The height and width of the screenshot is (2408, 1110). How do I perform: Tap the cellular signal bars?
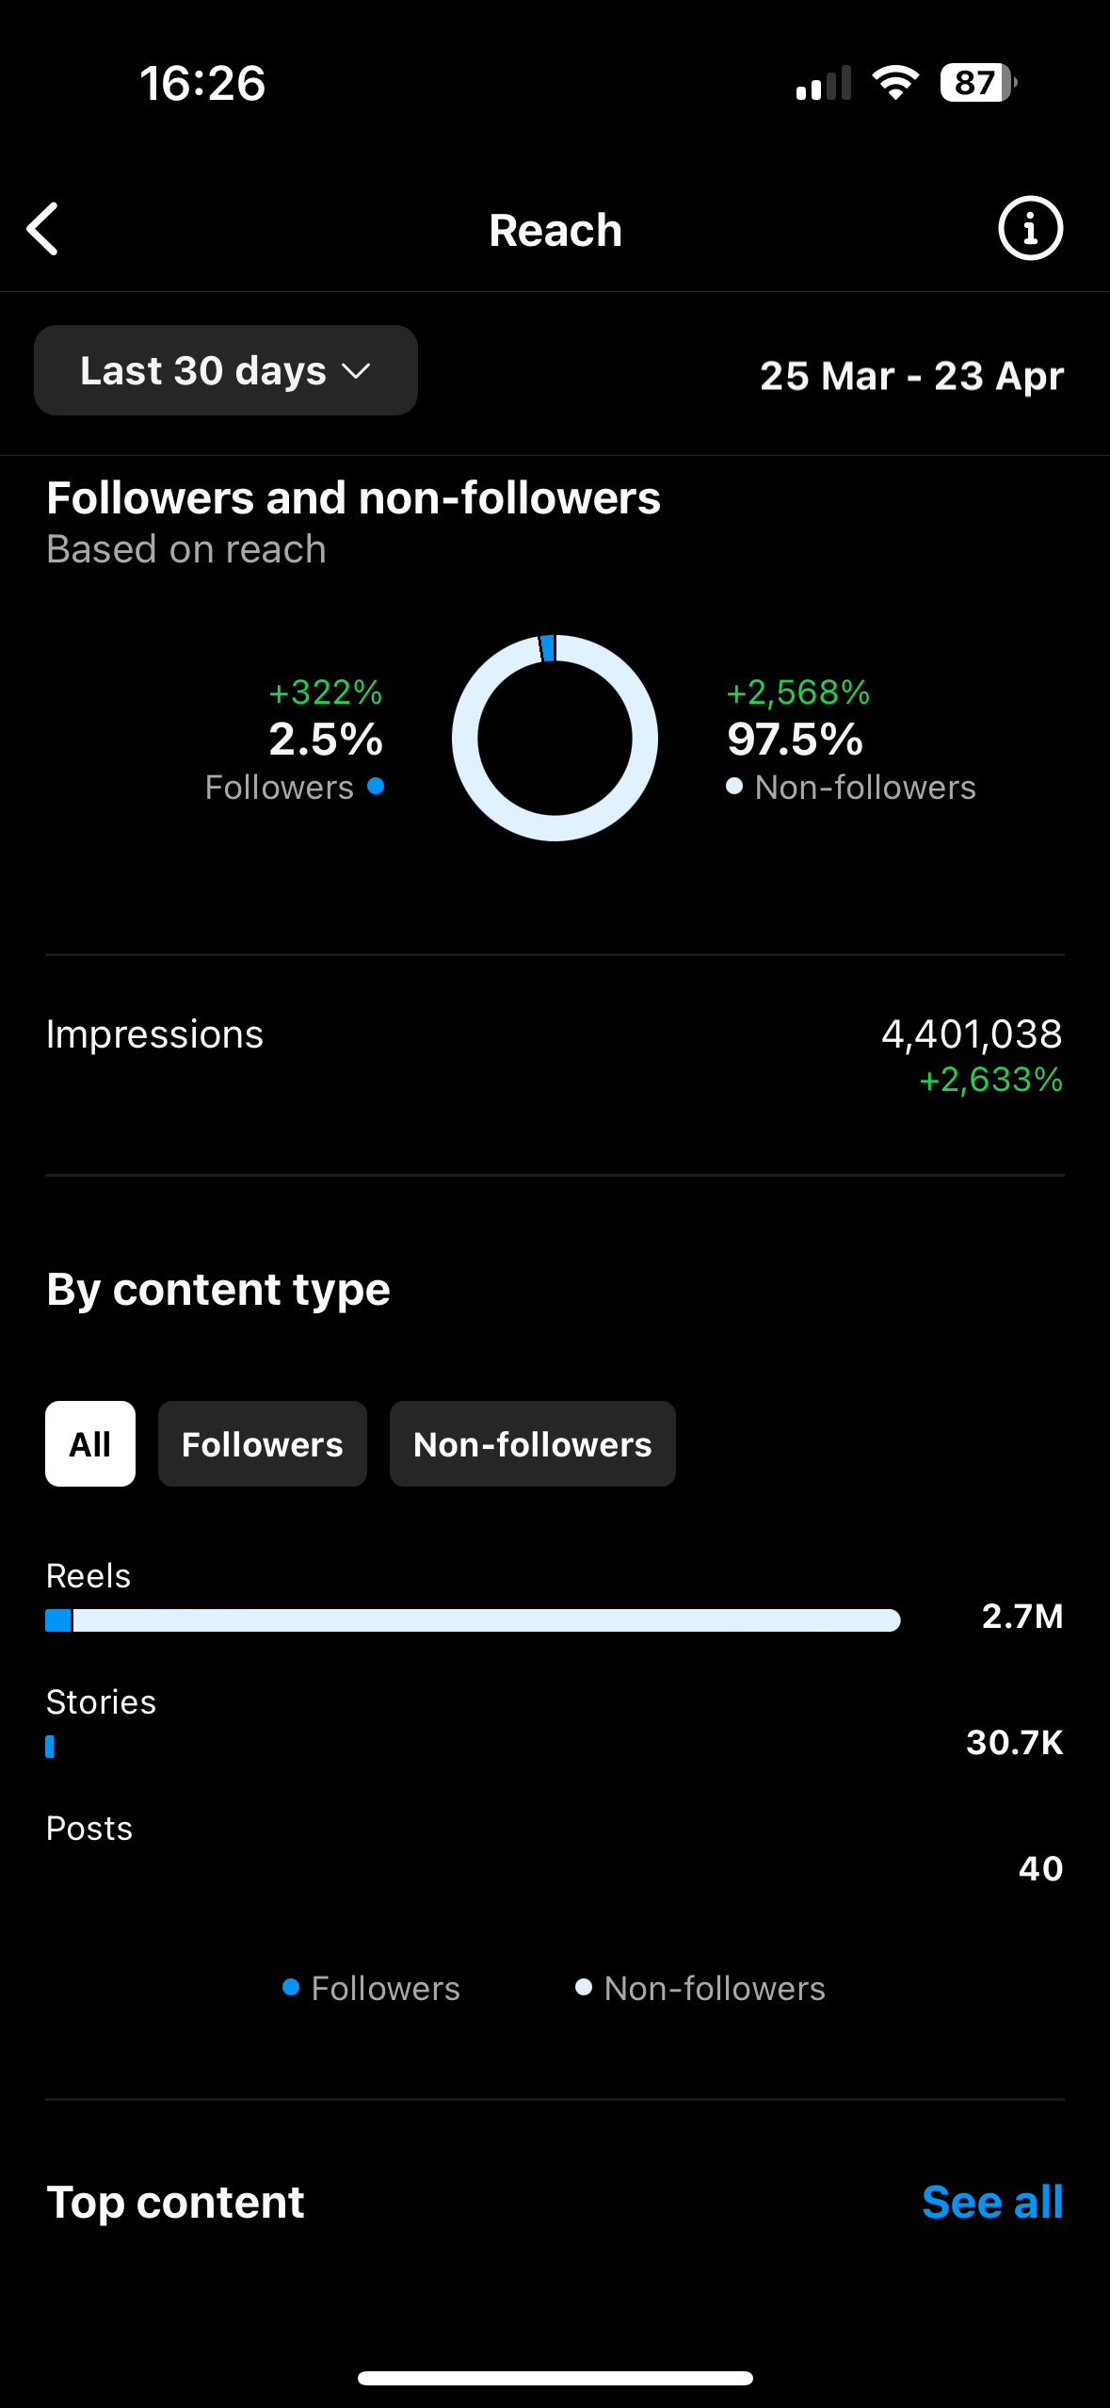click(824, 84)
